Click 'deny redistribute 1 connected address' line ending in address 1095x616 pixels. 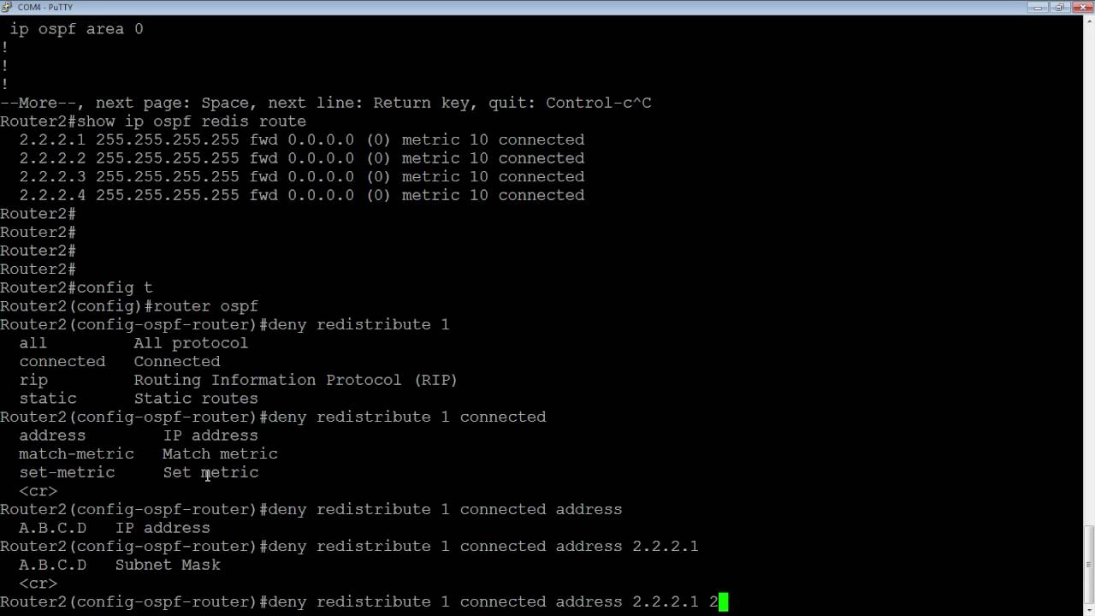(311, 509)
